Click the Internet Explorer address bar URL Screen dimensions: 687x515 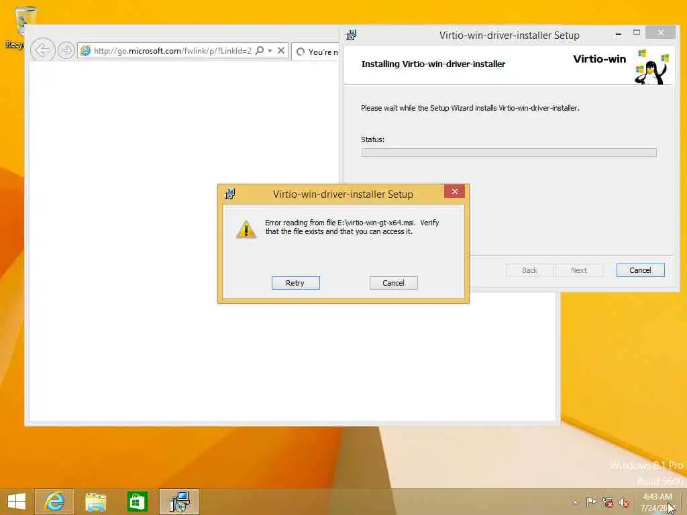[x=172, y=51]
